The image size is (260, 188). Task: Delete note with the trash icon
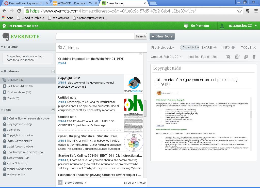[254, 57]
